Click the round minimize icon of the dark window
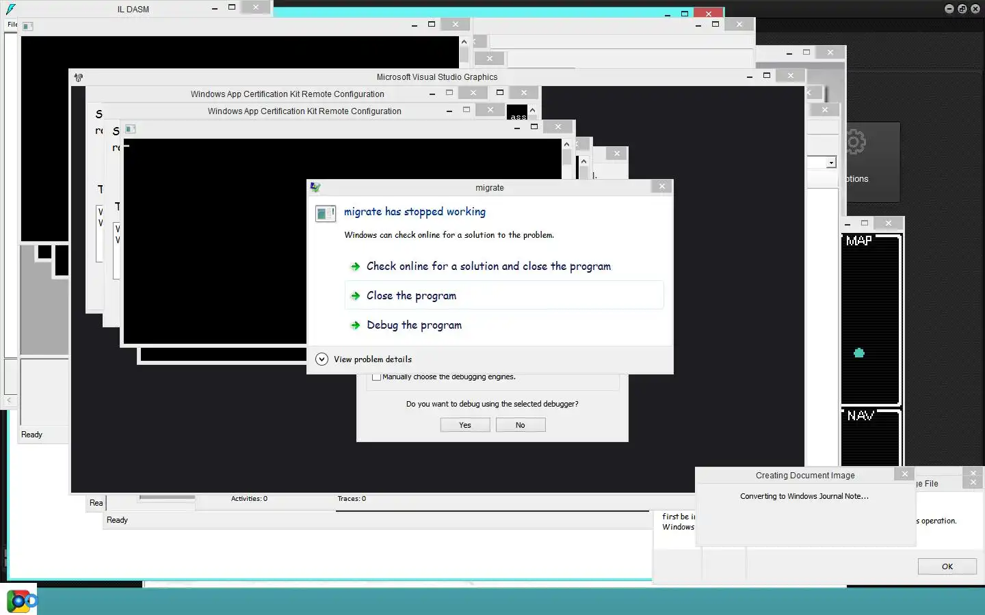Image resolution: width=985 pixels, height=615 pixels. pos(949,9)
